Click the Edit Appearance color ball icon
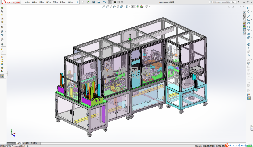The width and height of the screenshot is (253, 147). click(138, 6)
